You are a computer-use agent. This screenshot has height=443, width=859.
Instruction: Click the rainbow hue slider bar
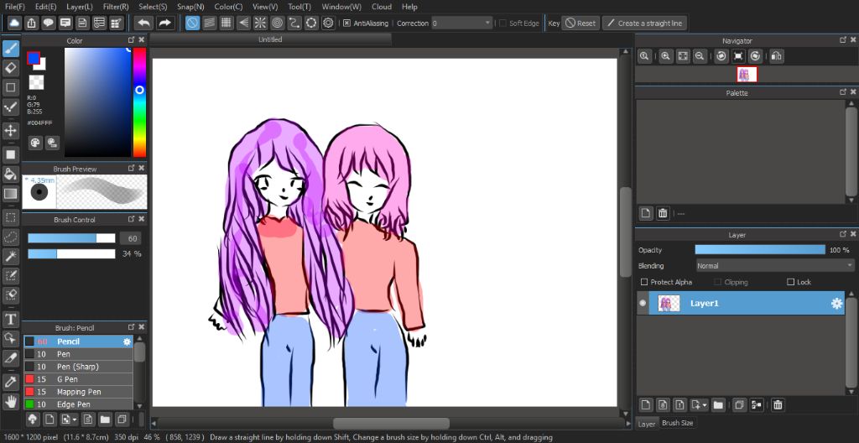(139, 102)
